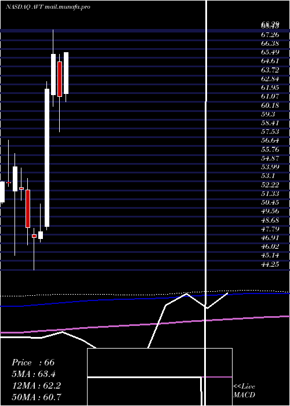Click the 50.45 price axis label

(x=270, y=202)
